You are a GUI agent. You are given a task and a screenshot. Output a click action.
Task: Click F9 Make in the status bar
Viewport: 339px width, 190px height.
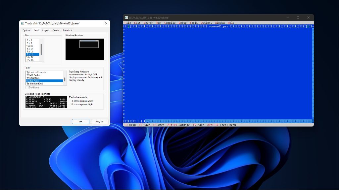click(x=199, y=125)
